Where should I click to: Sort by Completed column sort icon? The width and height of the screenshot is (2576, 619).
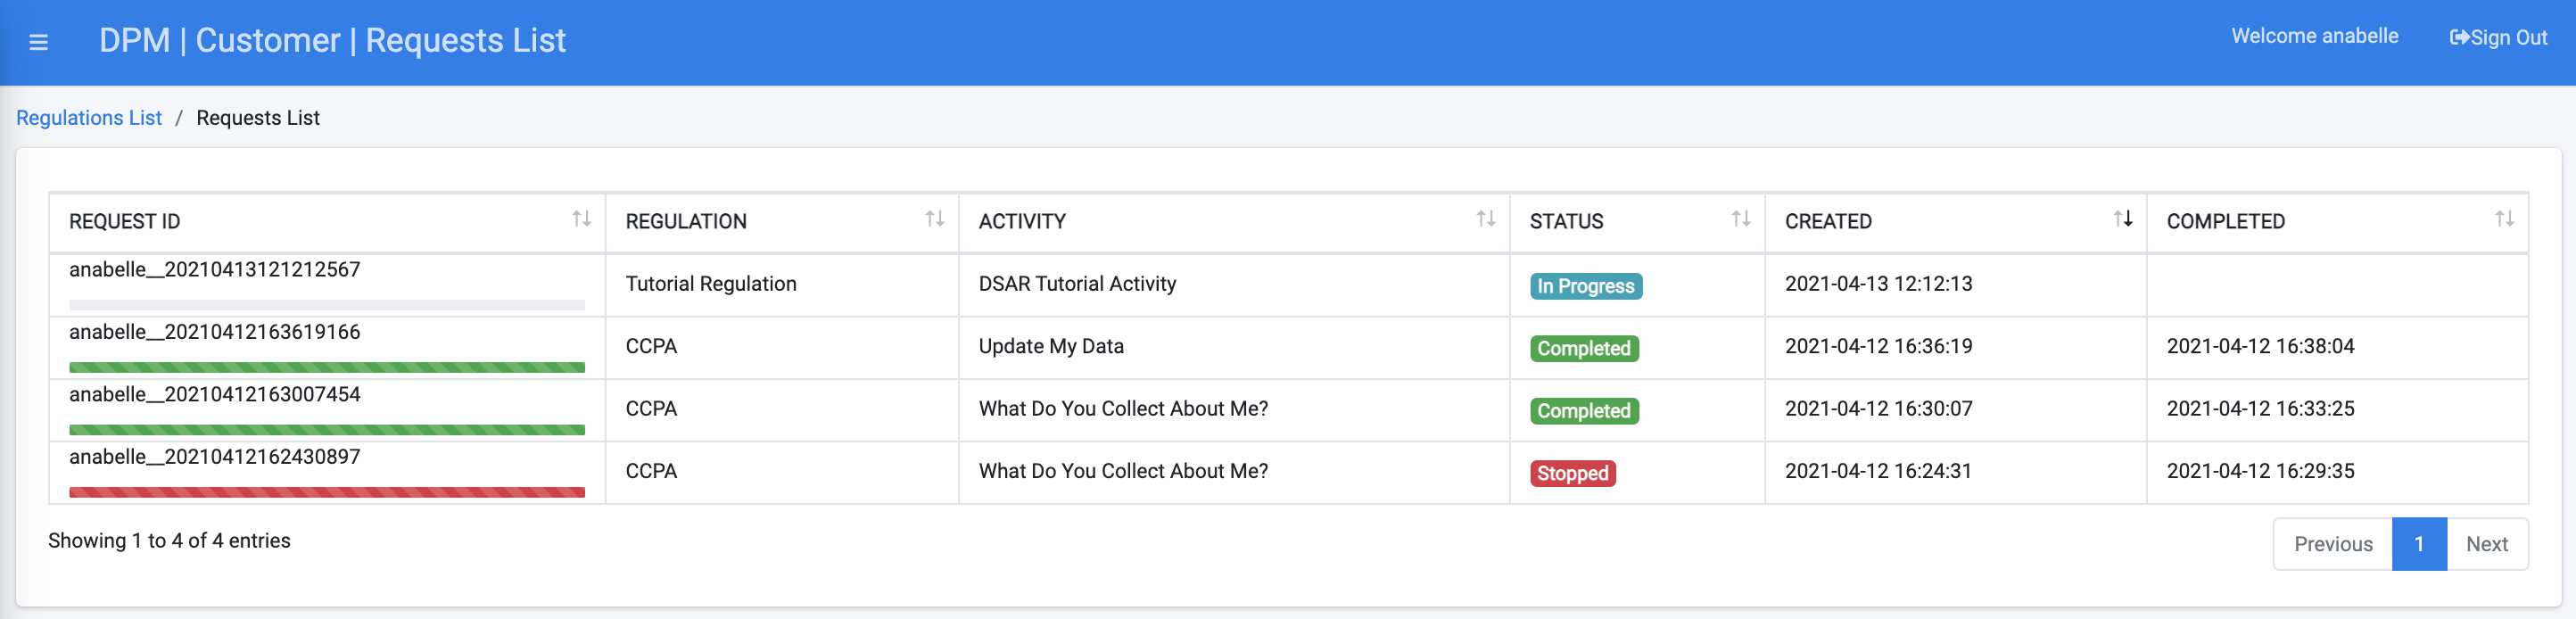2503,219
